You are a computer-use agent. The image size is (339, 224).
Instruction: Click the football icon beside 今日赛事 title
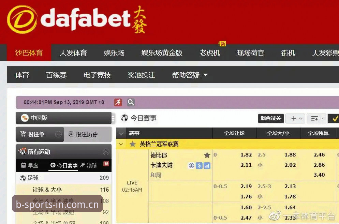click(124, 118)
